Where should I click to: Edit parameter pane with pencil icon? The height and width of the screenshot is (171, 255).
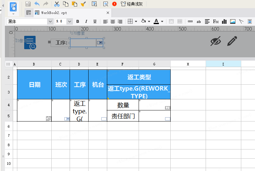pos(232,41)
